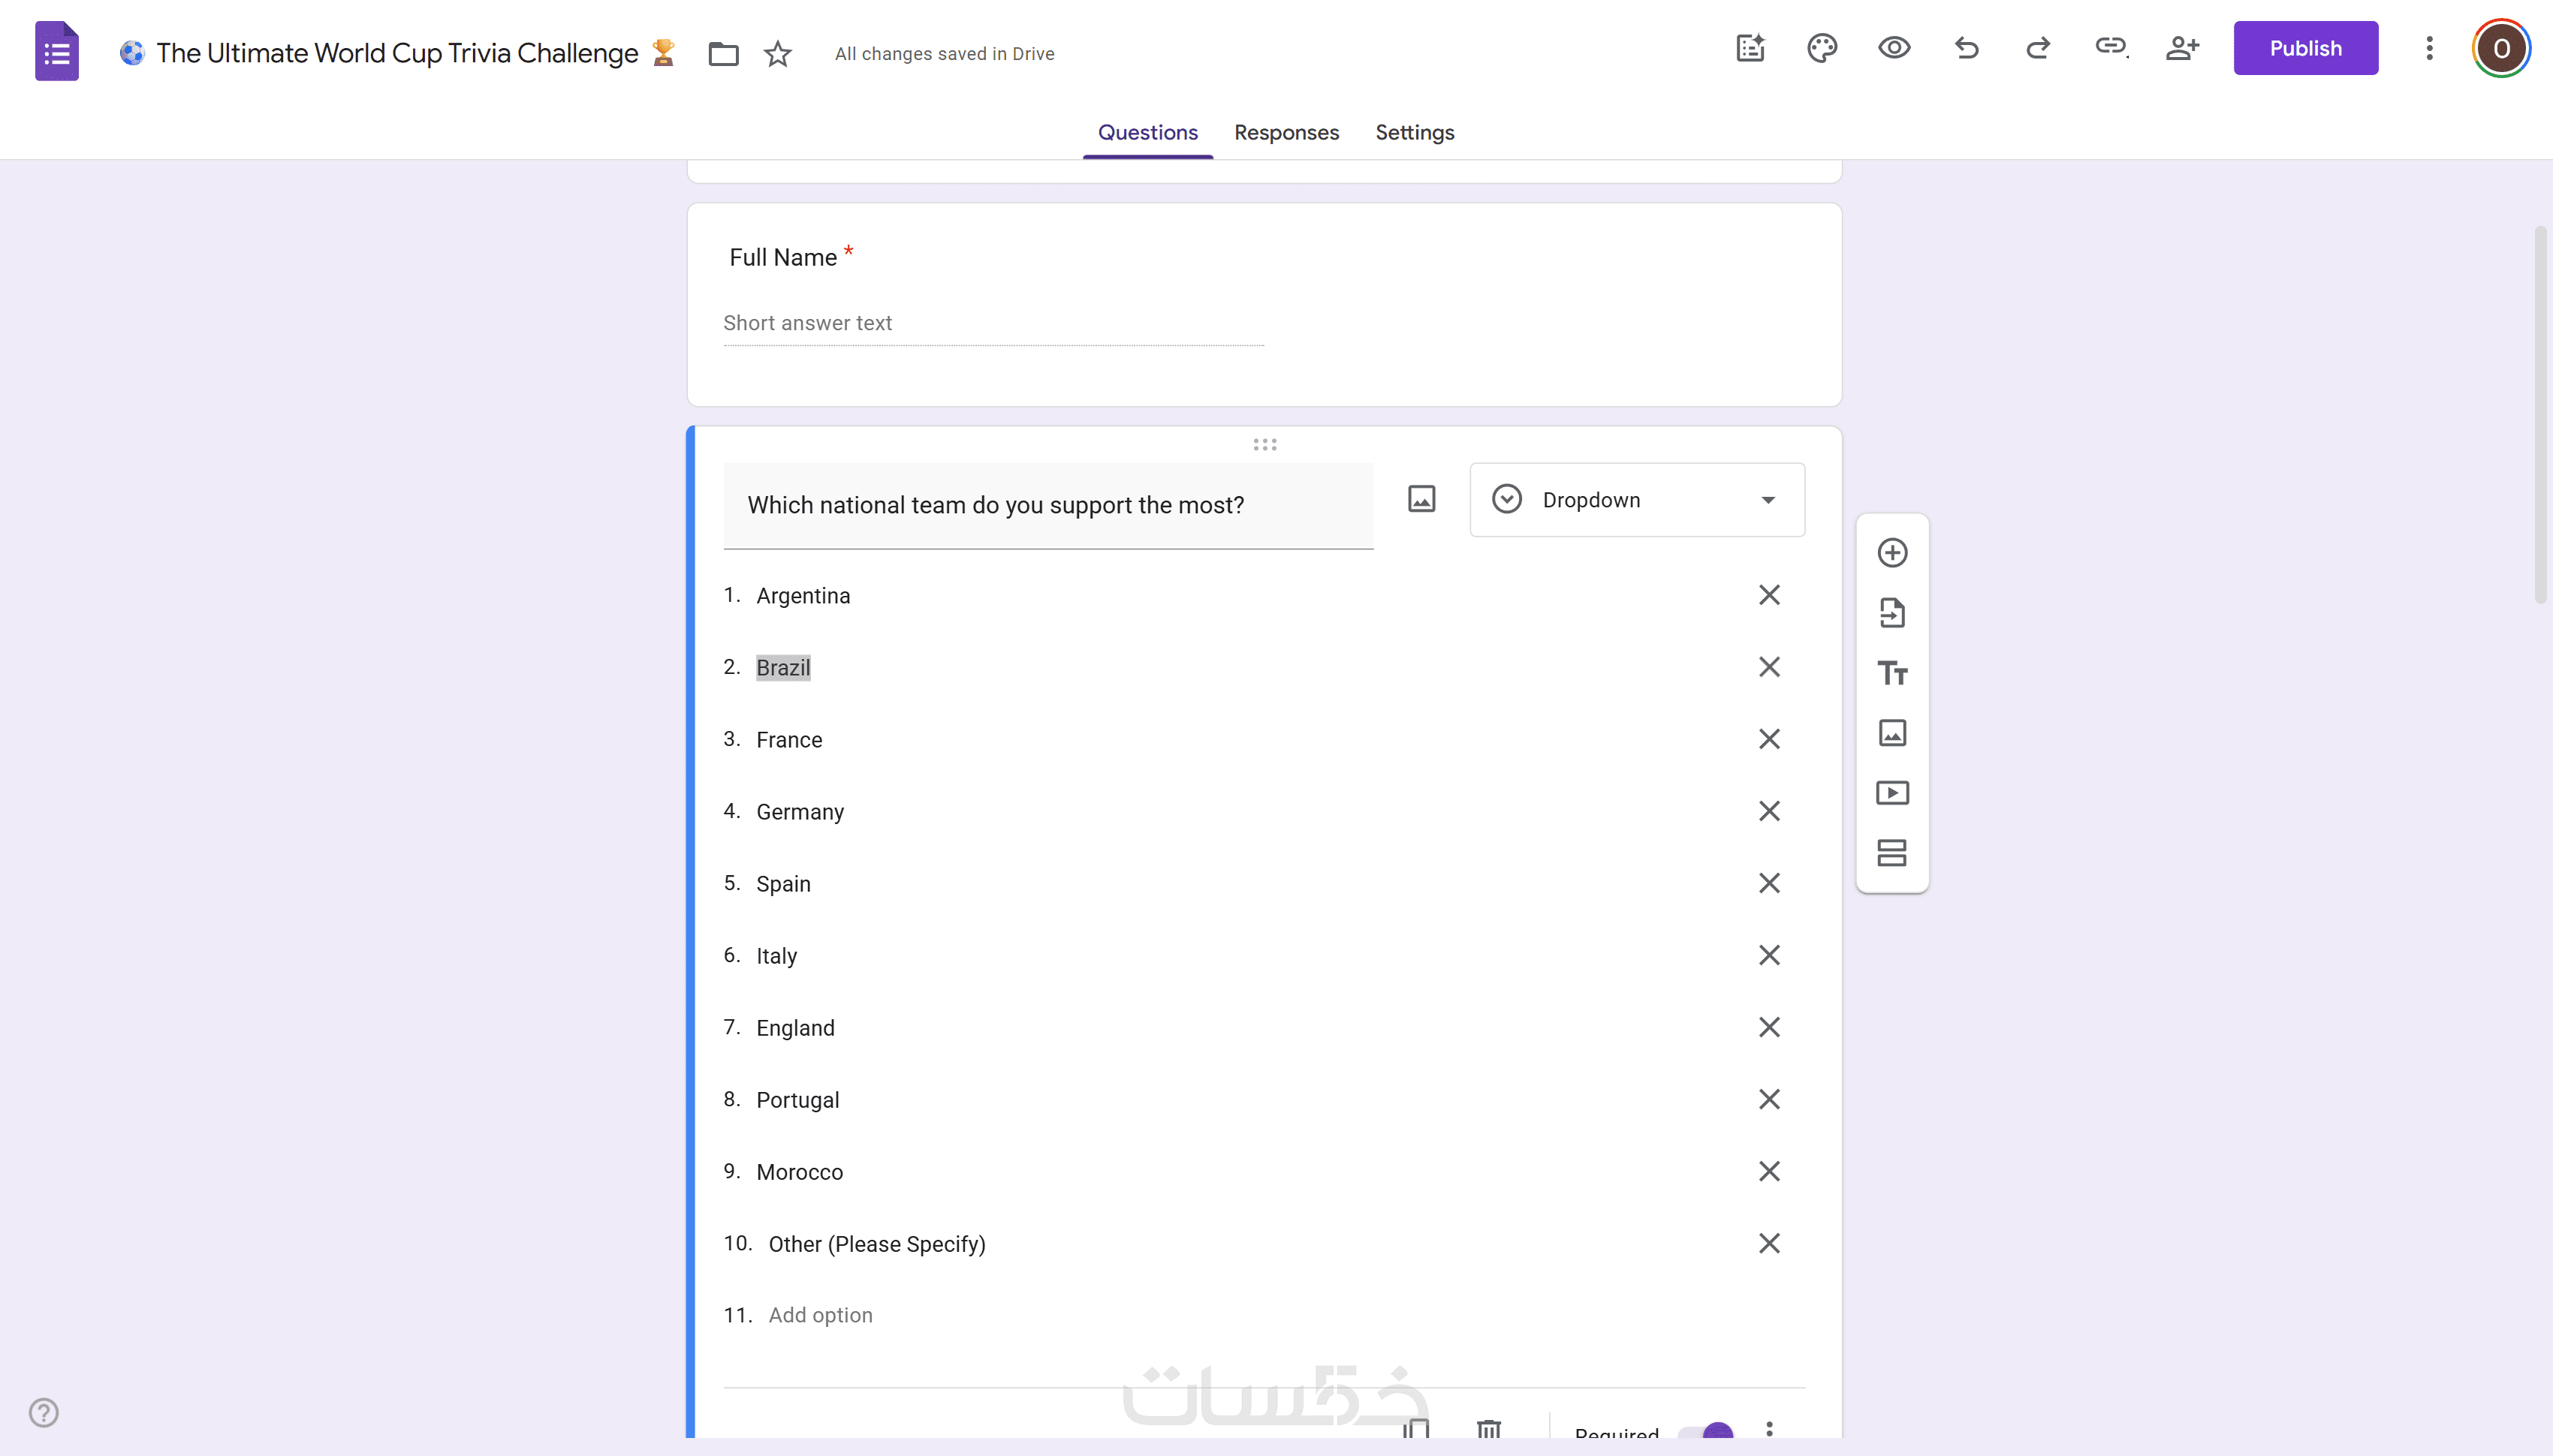The image size is (2553, 1456).
Task: Click the Add option field
Action: click(820, 1315)
